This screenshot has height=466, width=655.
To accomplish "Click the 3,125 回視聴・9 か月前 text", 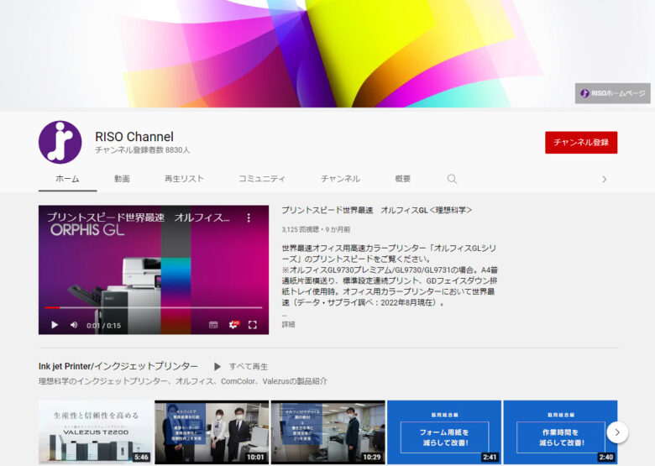I will pos(316,229).
